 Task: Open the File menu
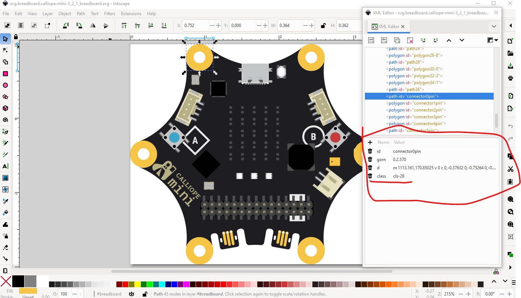coord(6,14)
